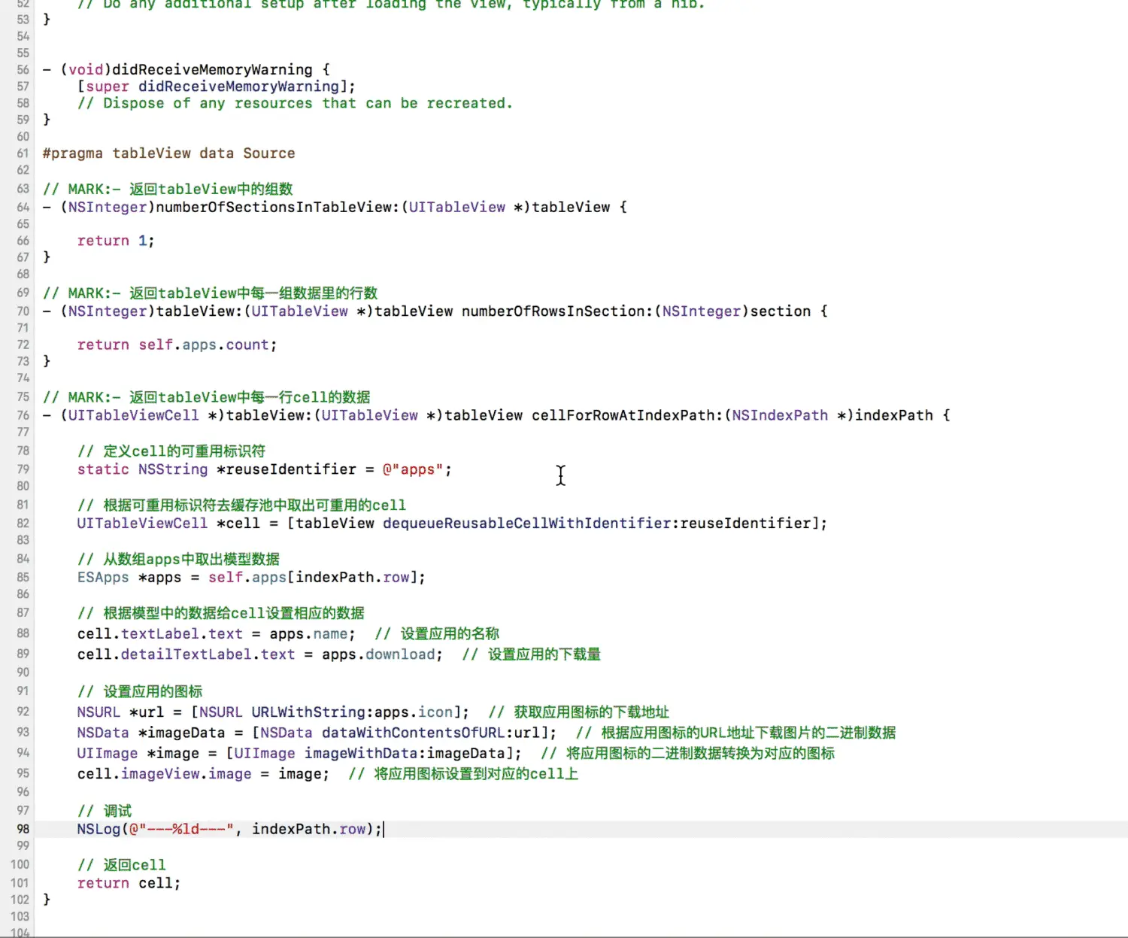Screen dimensions: 1128x938
Task: Click MARK comment on line 75
Action: click(206, 397)
